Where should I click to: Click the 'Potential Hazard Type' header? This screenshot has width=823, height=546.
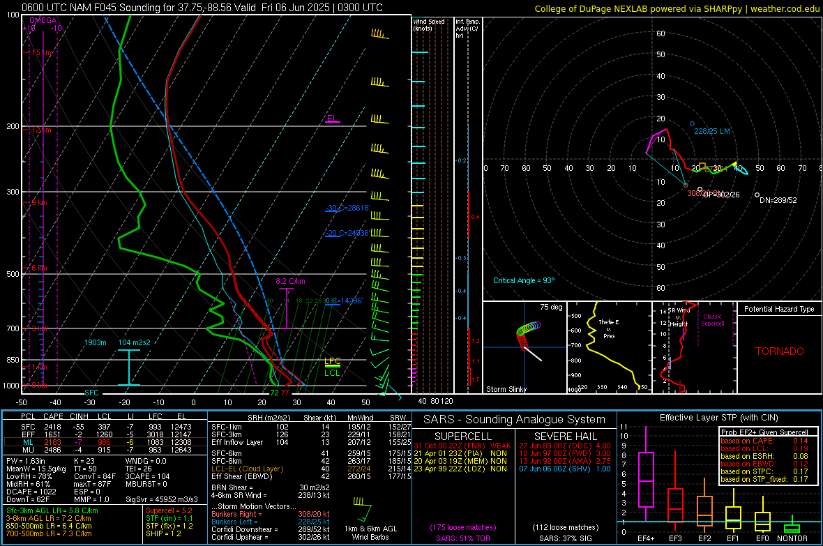point(780,309)
